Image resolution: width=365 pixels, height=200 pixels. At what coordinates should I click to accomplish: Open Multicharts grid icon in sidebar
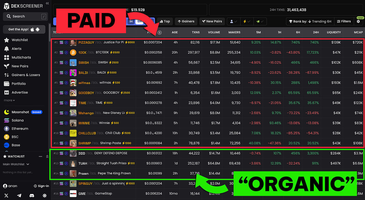pyautogui.click(x=7, y=57)
